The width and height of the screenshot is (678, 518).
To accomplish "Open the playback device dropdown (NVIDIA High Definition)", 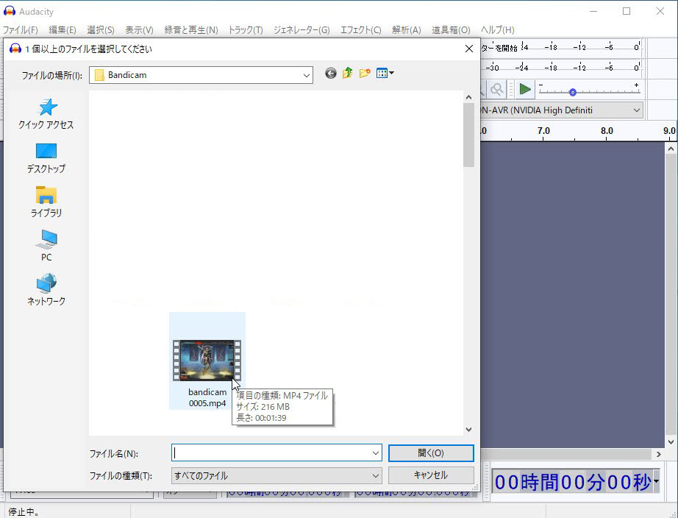I will pos(635,110).
